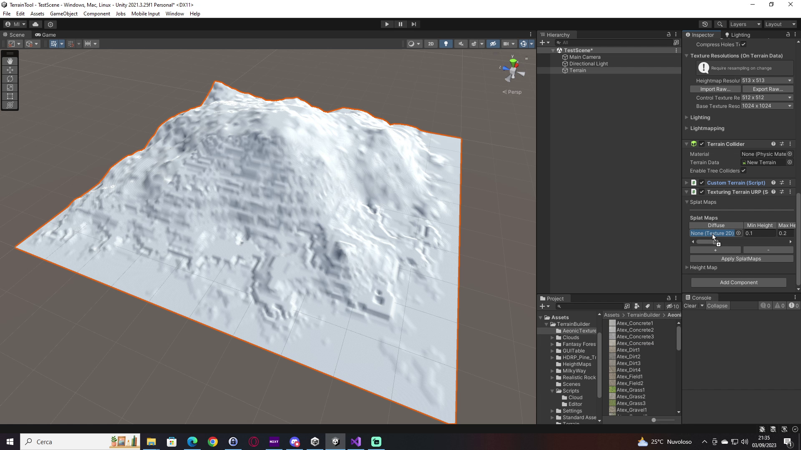The height and width of the screenshot is (450, 801).
Task: Click the Pause button
Action: pos(400,24)
